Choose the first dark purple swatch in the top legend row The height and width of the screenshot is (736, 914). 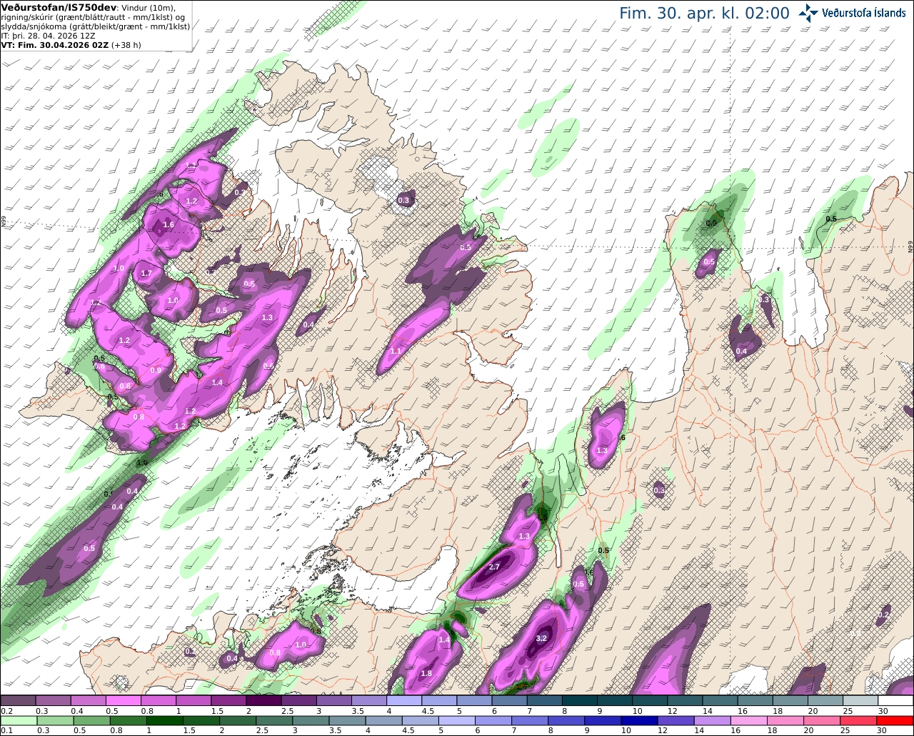tap(18, 700)
